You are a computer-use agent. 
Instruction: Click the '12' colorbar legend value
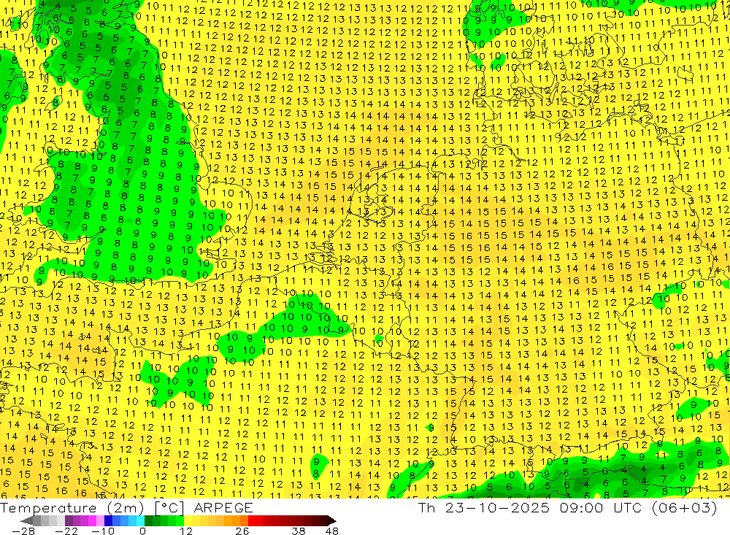point(186,531)
